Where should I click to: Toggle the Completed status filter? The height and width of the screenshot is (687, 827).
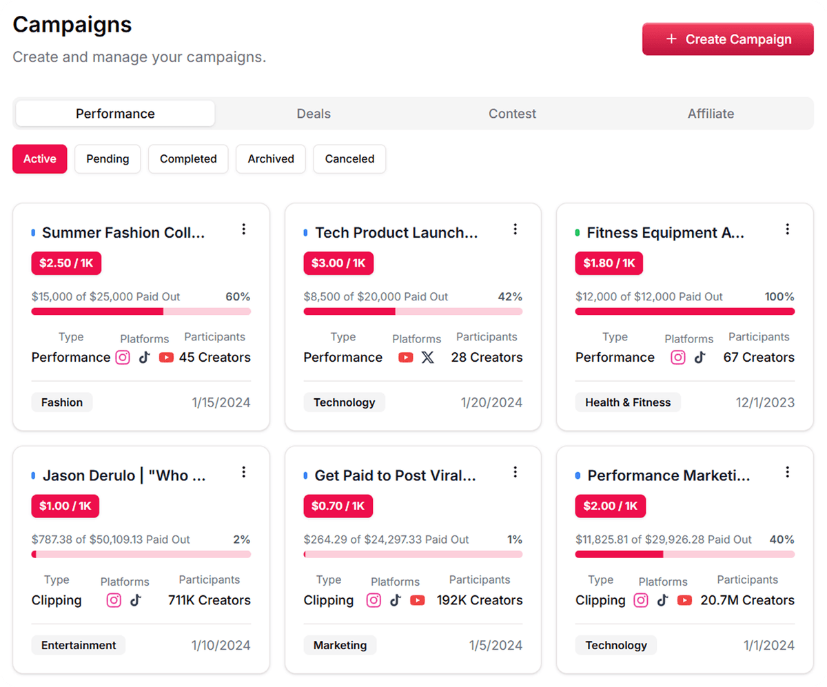[x=188, y=158]
